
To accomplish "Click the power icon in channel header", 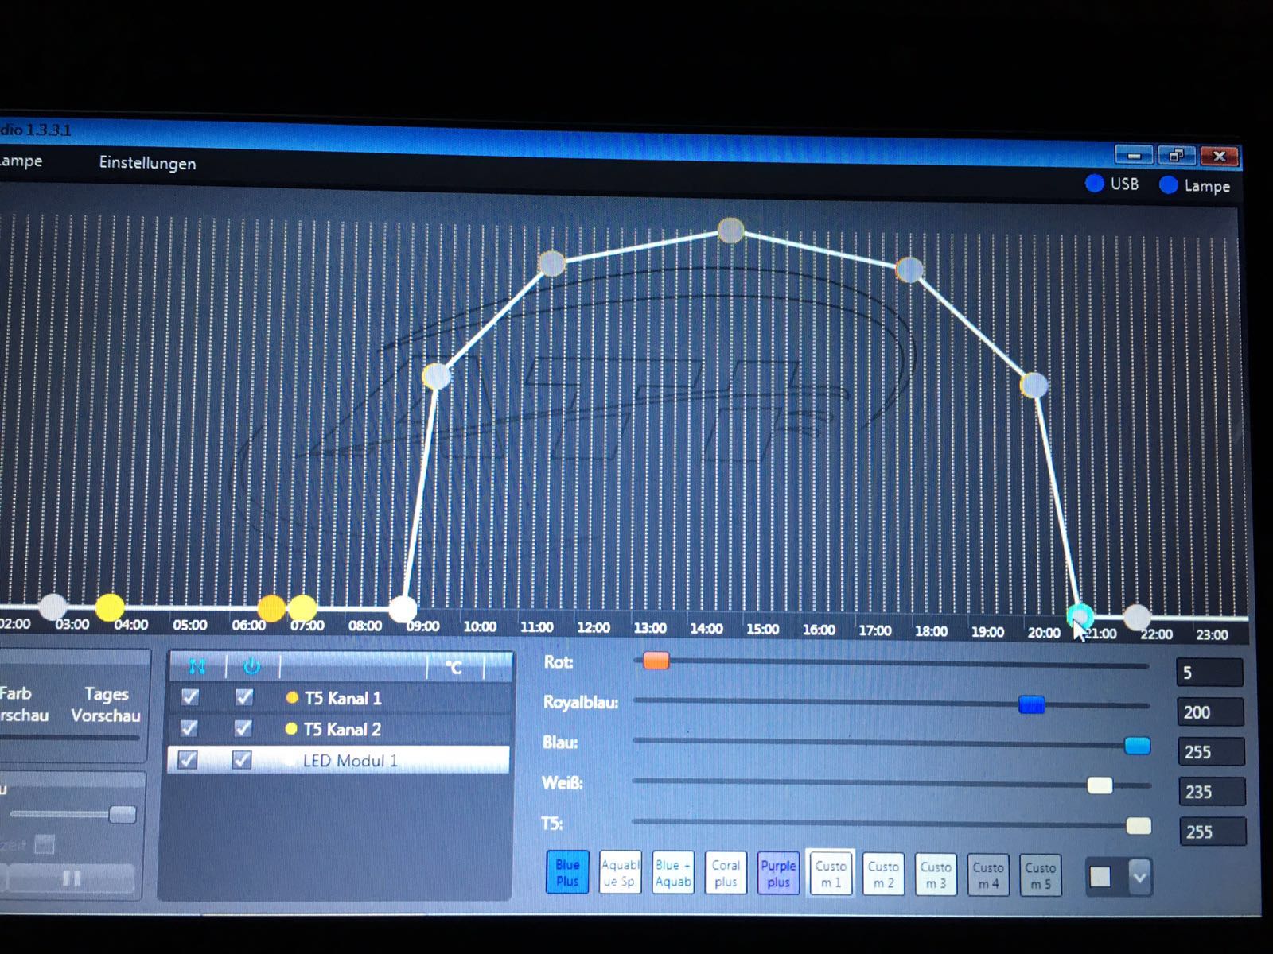I will coord(251,666).
